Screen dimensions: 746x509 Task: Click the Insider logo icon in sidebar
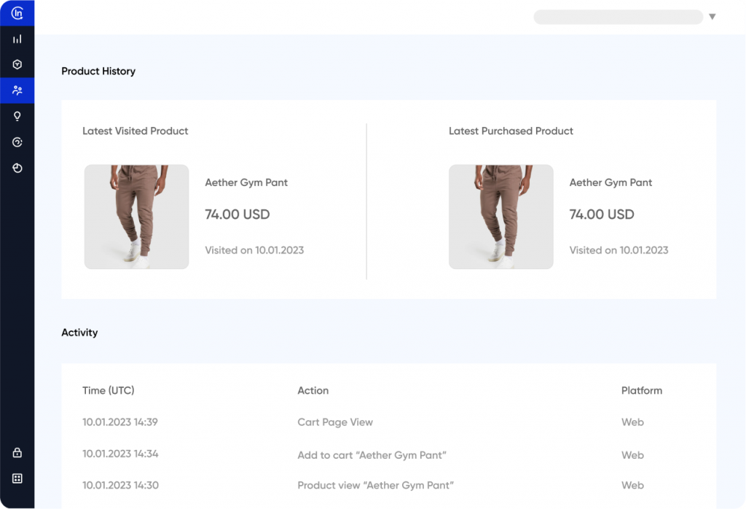tap(17, 13)
